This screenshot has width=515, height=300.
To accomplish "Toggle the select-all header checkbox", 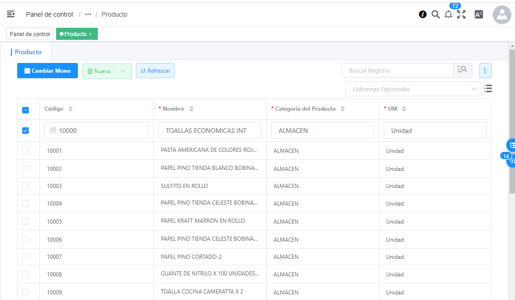I will [x=25, y=110].
